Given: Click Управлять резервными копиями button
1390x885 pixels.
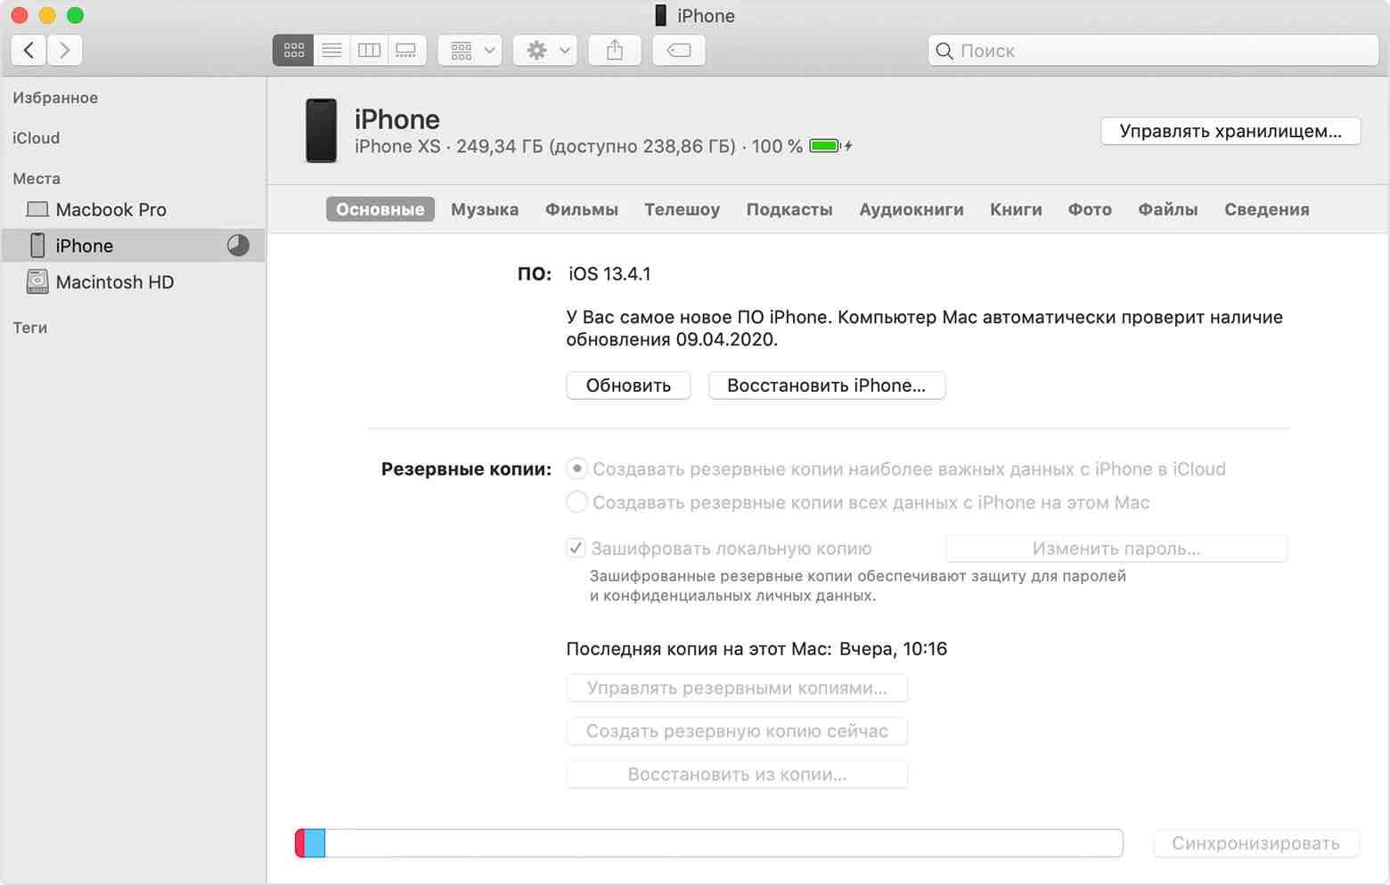Looking at the screenshot, I should 737,688.
